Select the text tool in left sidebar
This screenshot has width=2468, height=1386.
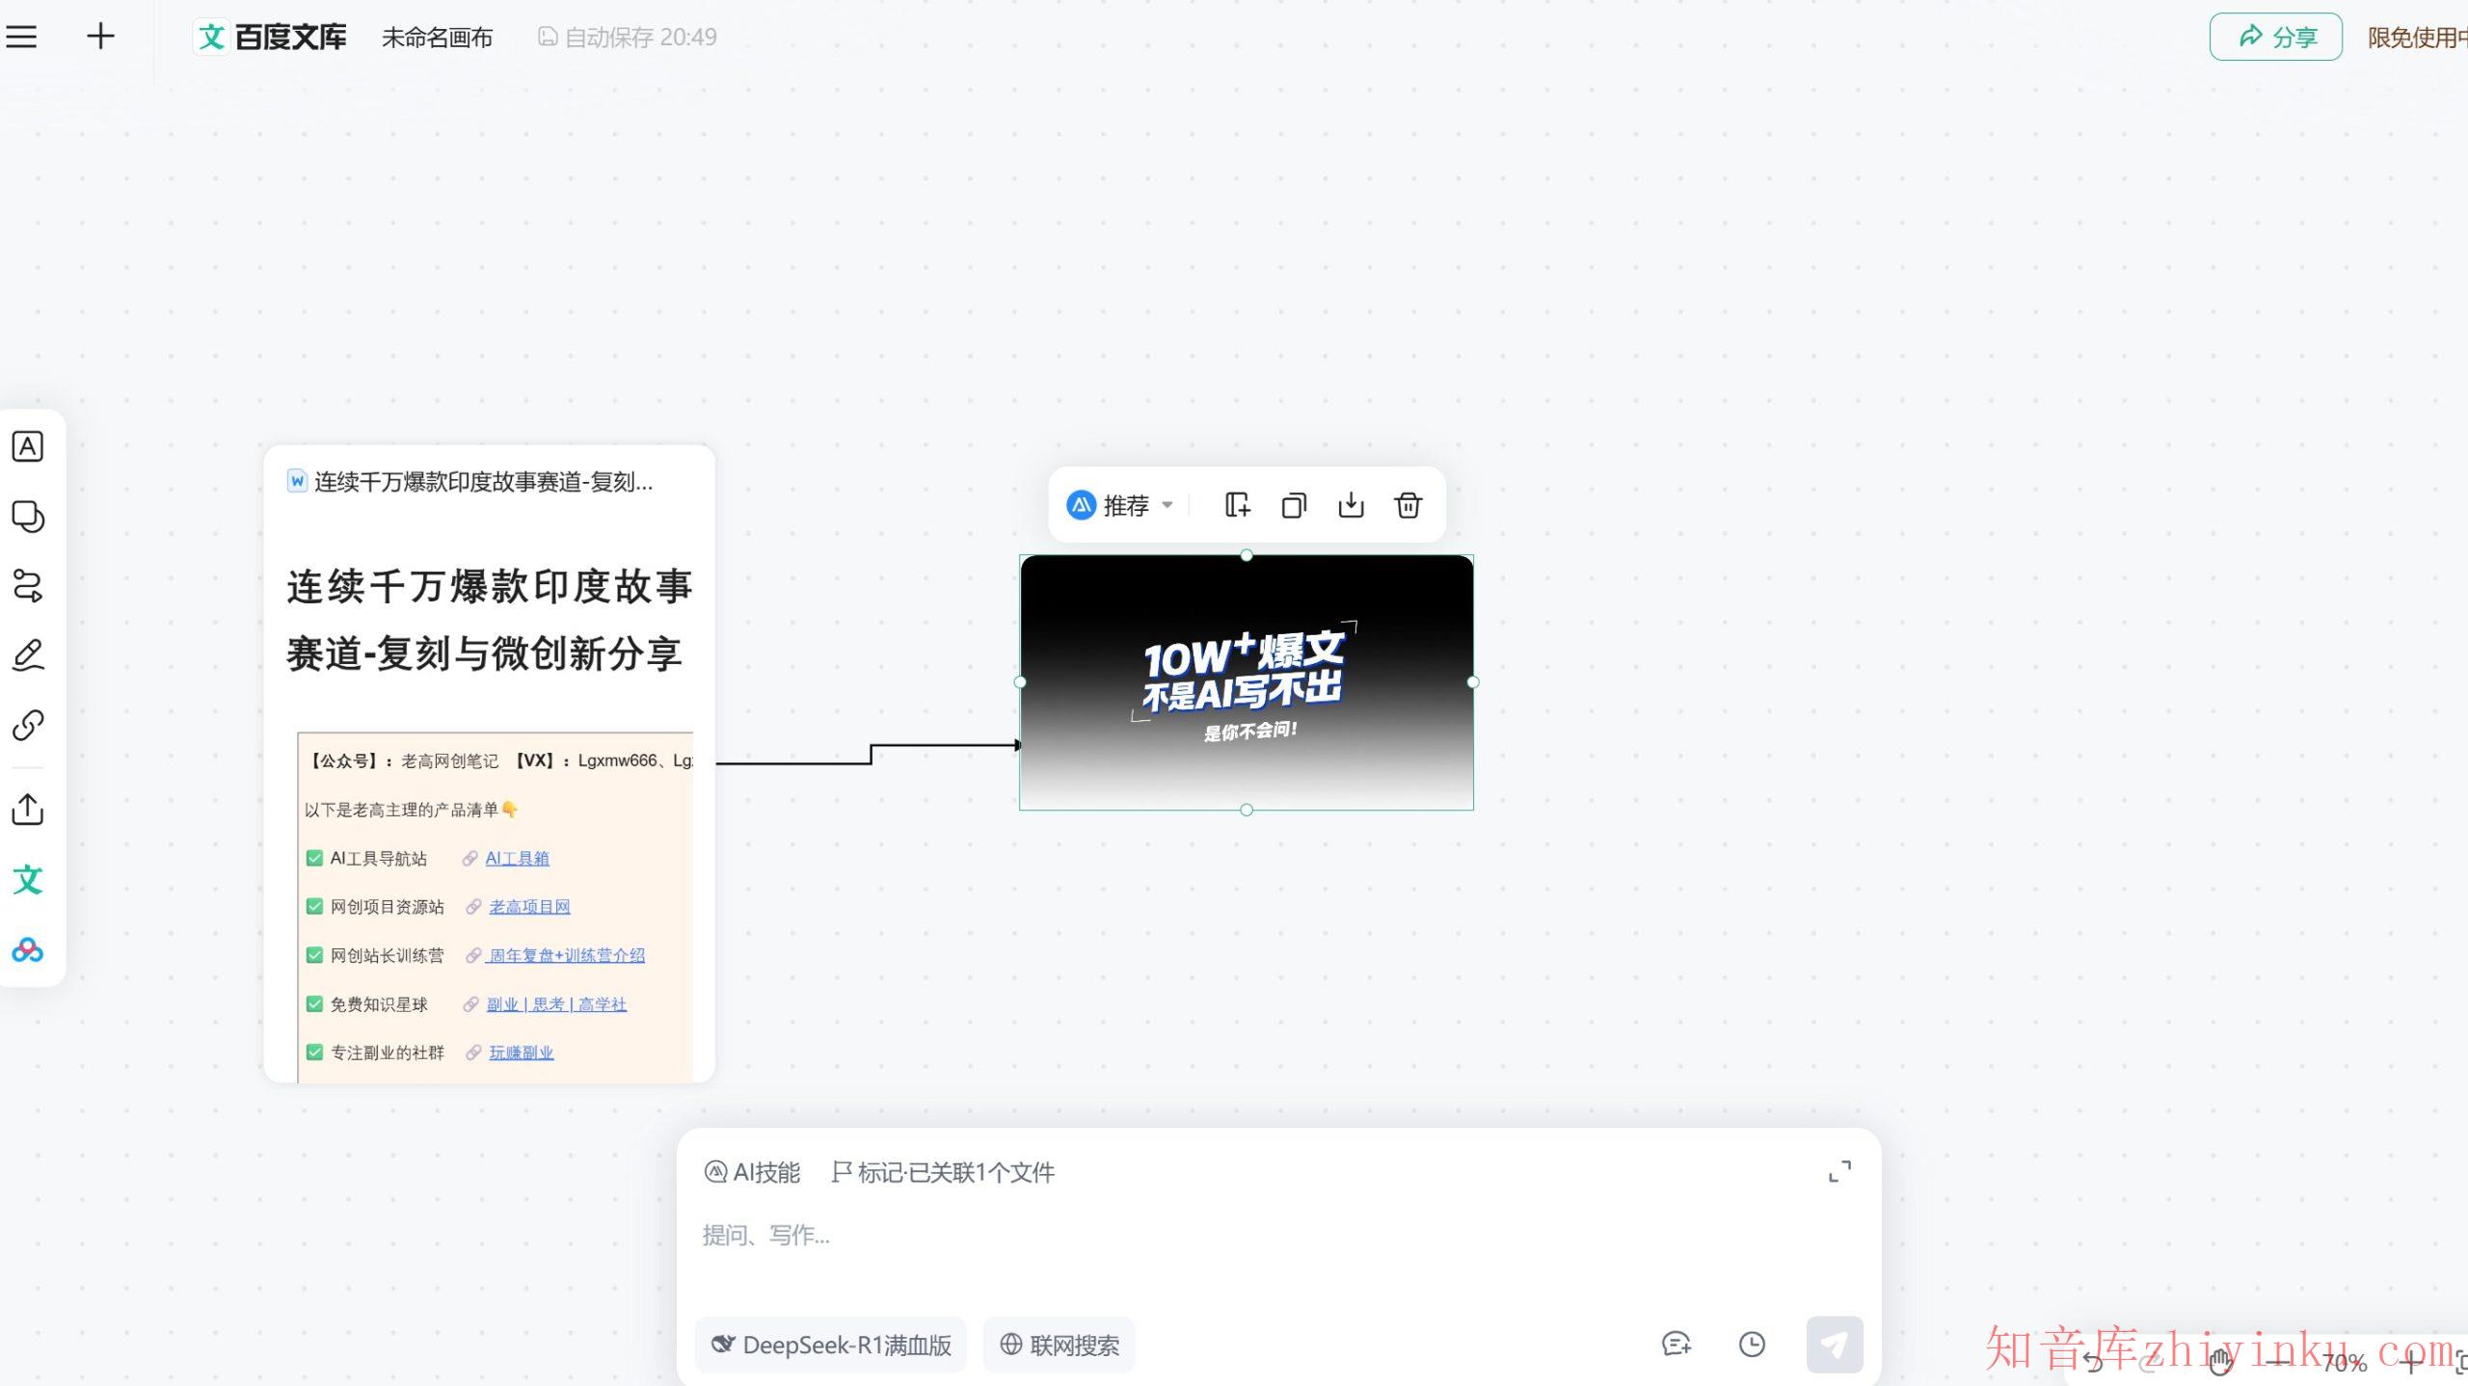28,445
